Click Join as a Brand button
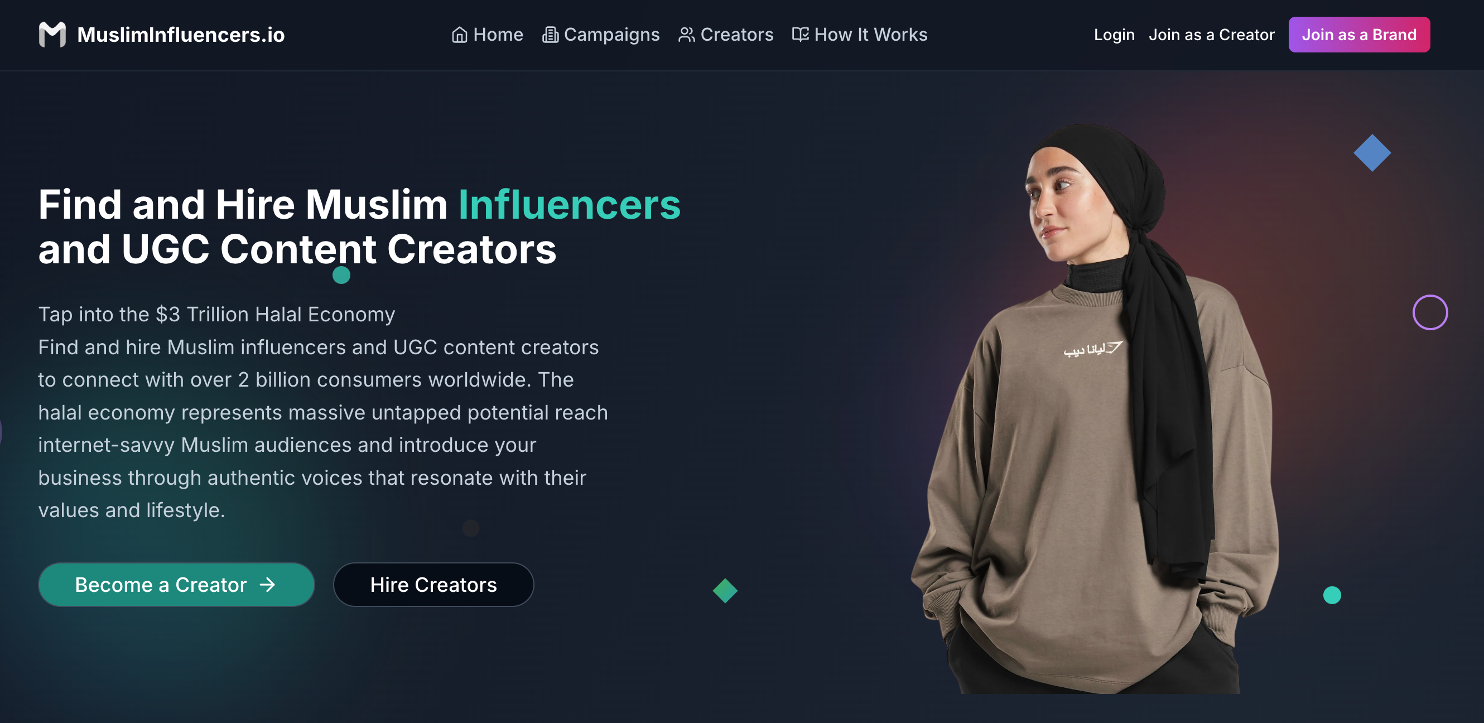 pyautogui.click(x=1359, y=35)
